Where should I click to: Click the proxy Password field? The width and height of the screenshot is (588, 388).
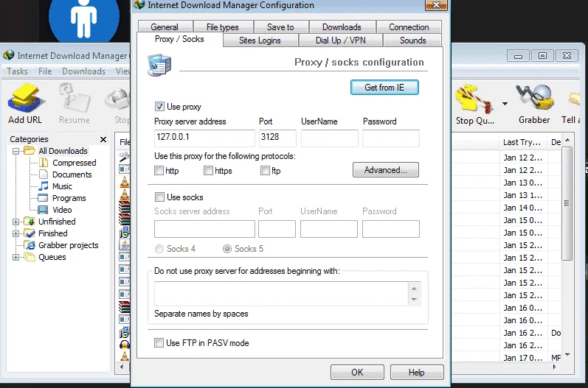[x=391, y=138]
